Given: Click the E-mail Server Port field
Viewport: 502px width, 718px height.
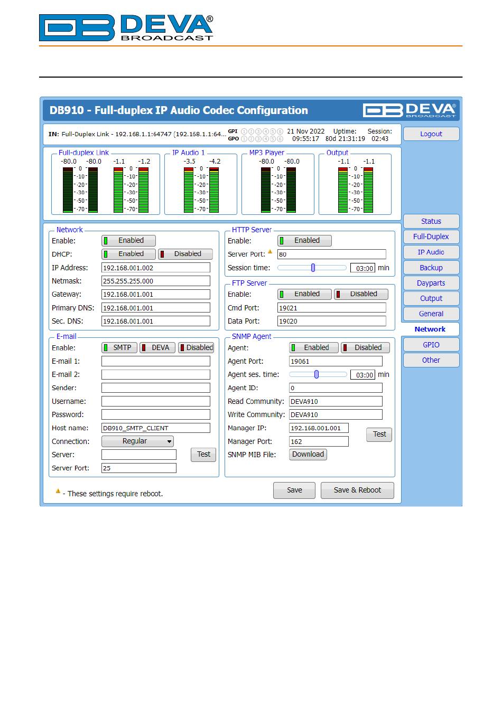Looking at the screenshot, I should click(139, 468).
